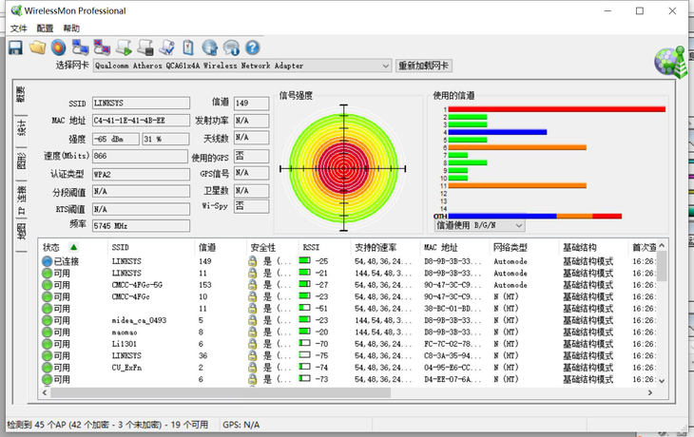Click the AP list scroll-up arrow
694x437 pixels.
pyautogui.click(x=662, y=245)
